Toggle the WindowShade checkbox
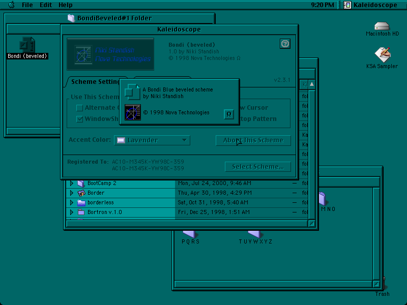The height and width of the screenshot is (305, 407). 79,119
